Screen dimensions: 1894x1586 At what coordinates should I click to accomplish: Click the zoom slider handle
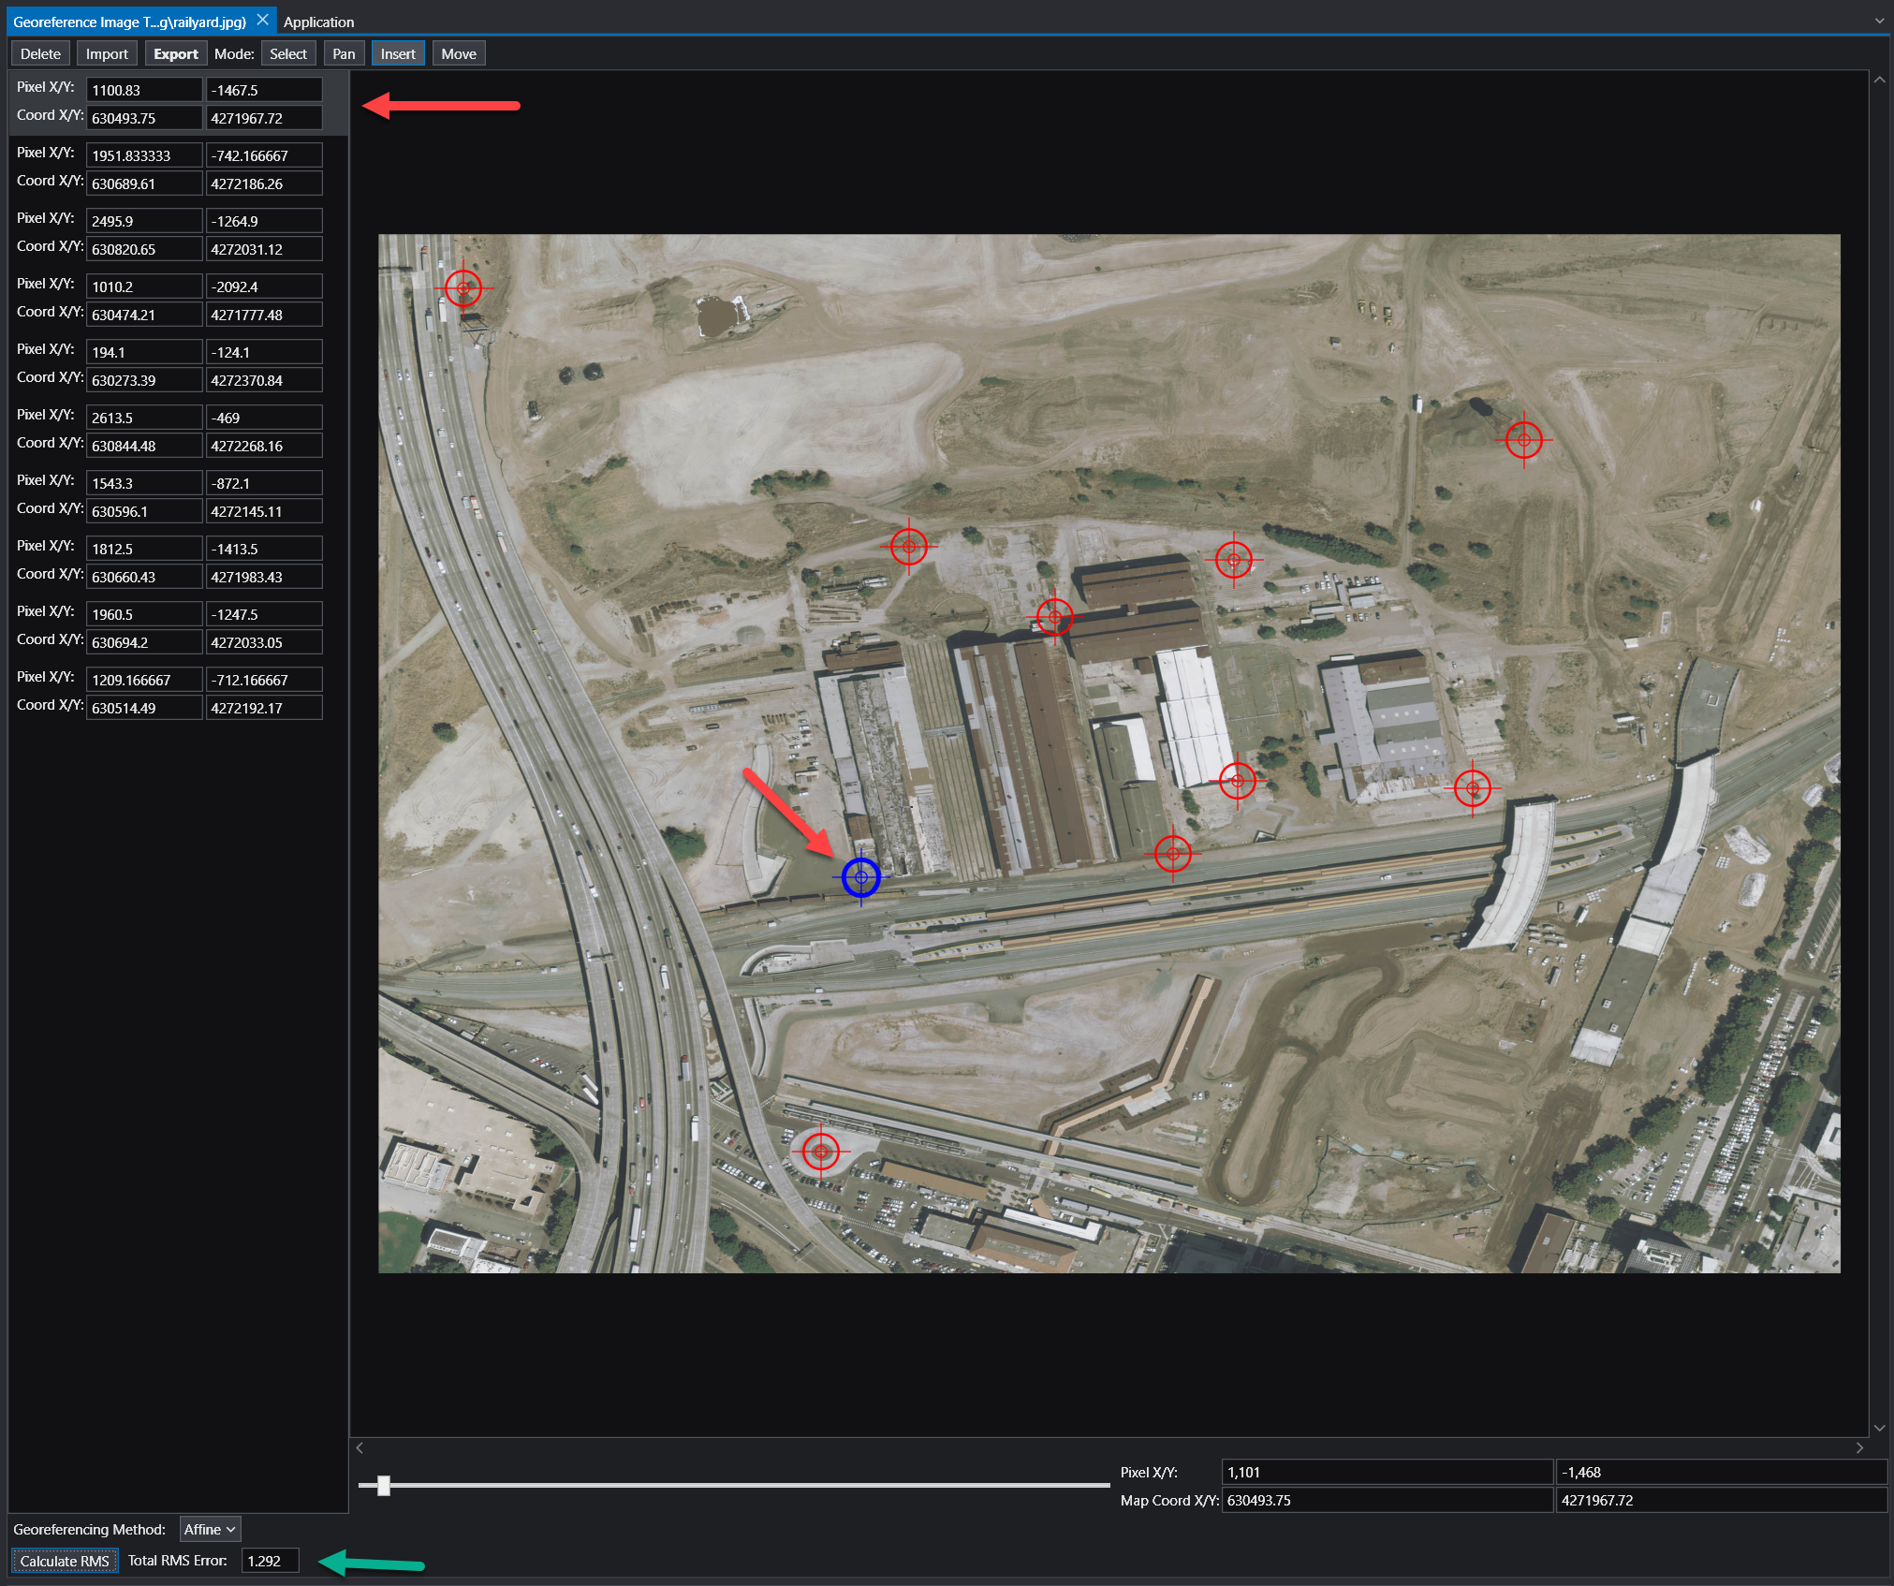click(x=383, y=1485)
